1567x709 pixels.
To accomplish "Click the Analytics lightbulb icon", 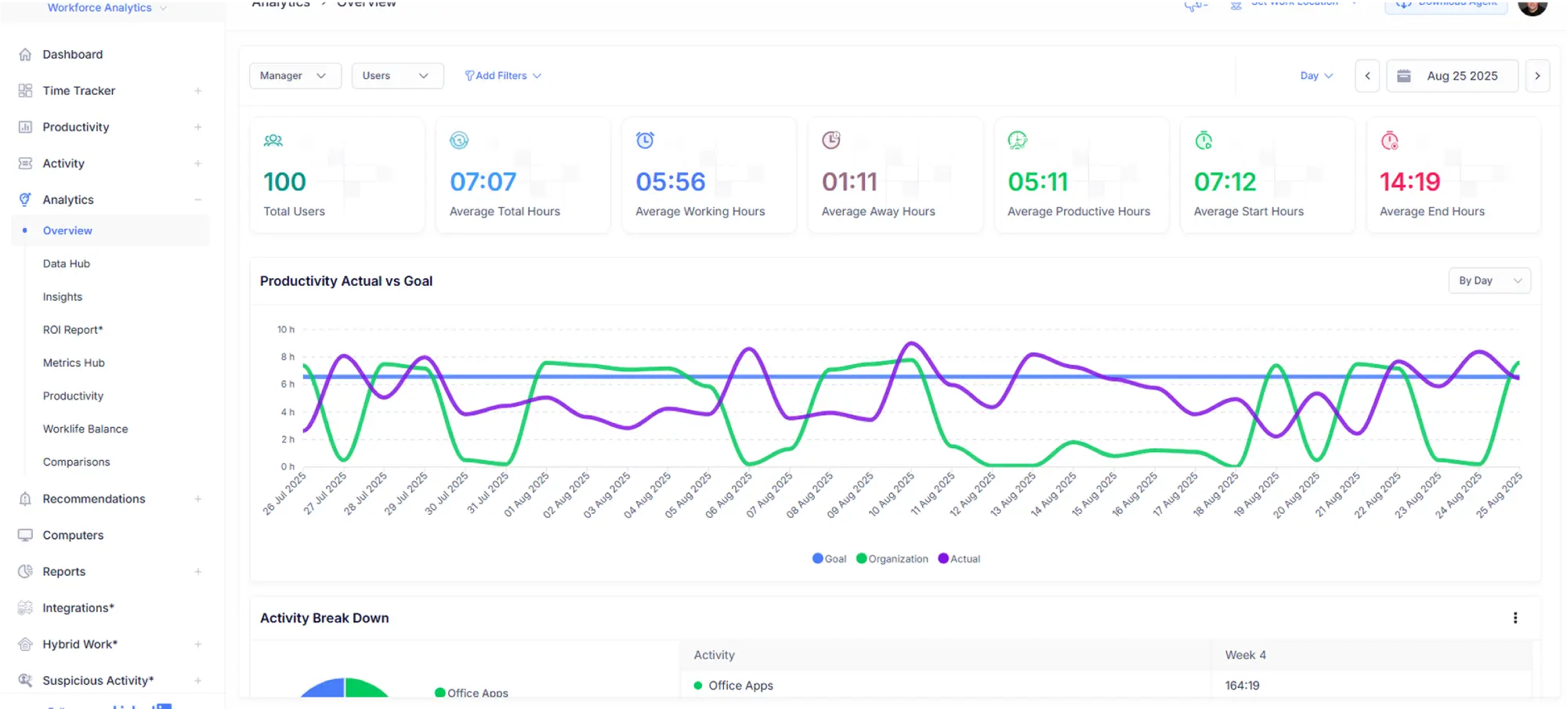I will (x=25, y=200).
